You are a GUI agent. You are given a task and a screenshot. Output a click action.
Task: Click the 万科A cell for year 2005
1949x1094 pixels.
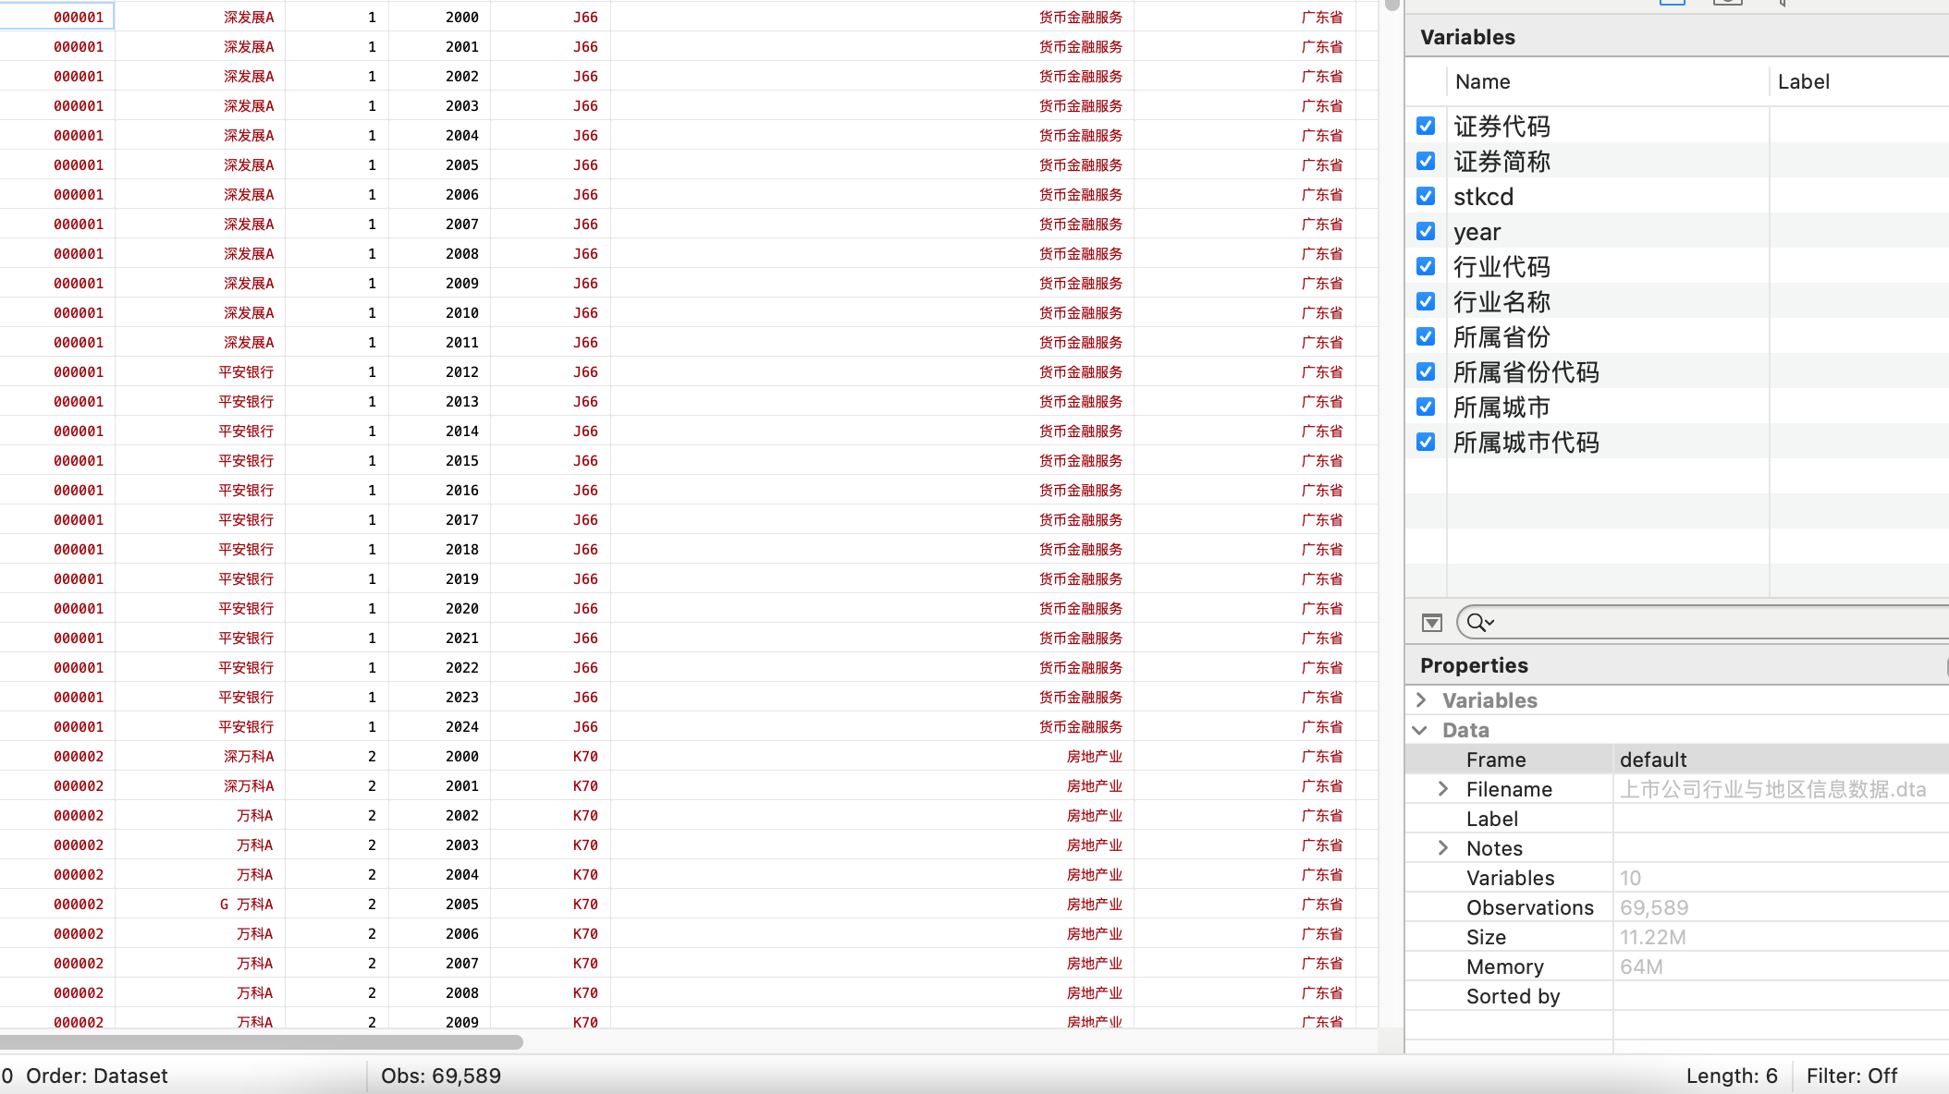click(x=246, y=905)
